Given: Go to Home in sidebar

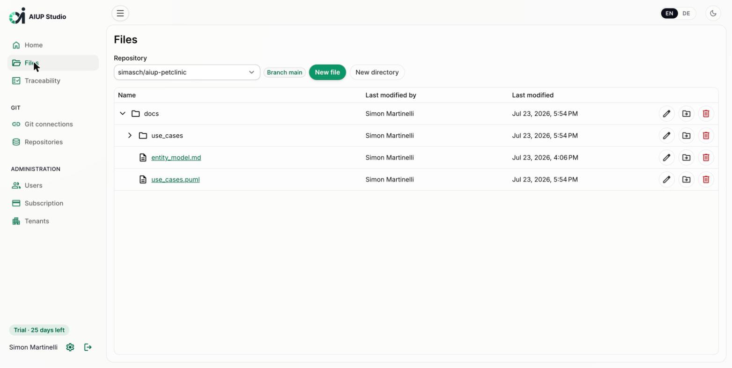Looking at the screenshot, I should [53, 45].
